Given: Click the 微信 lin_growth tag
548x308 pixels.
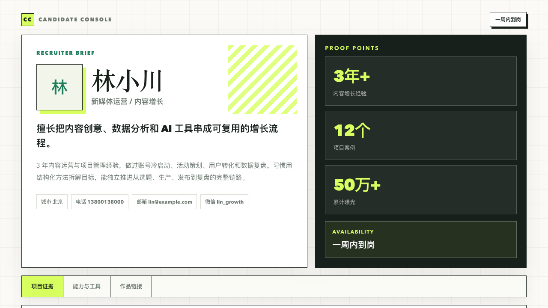Looking at the screenshot, I should (x=224, y=202).
